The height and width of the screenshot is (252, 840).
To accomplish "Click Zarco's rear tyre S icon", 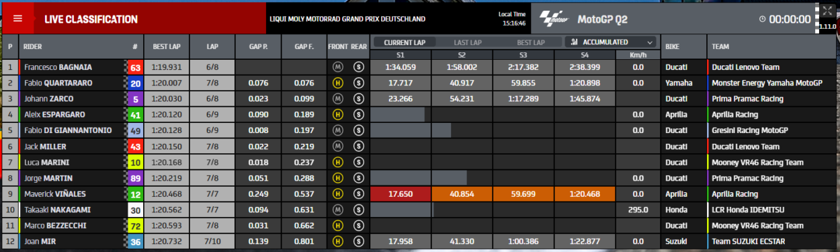I will [x=359, y=99].
